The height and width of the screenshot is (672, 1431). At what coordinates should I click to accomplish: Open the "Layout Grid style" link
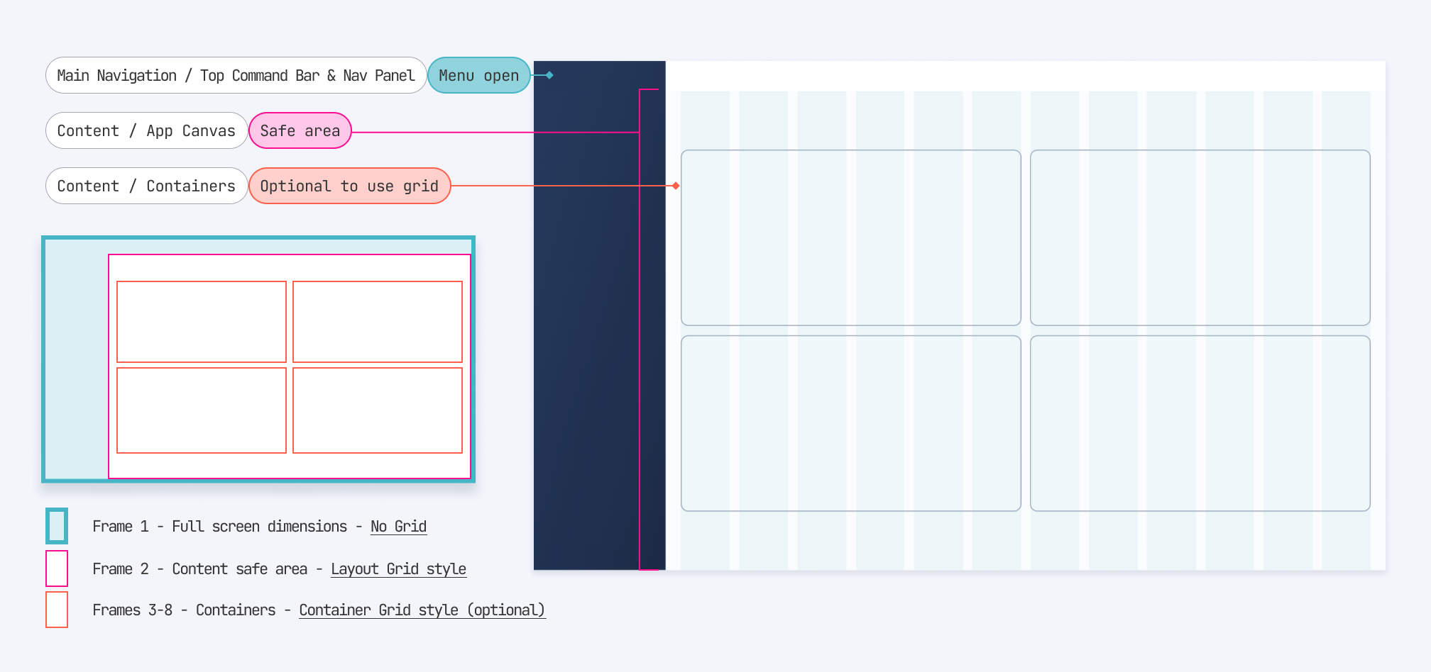coord(398,569)
